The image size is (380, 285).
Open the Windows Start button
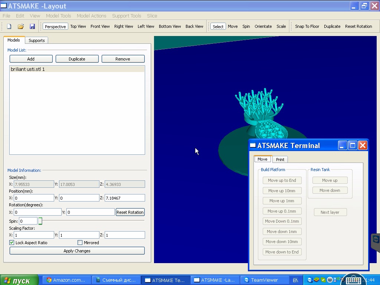point(19,280)
